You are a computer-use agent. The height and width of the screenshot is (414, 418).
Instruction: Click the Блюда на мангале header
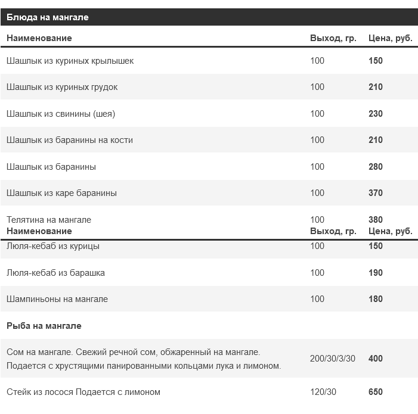pos(48,17)
